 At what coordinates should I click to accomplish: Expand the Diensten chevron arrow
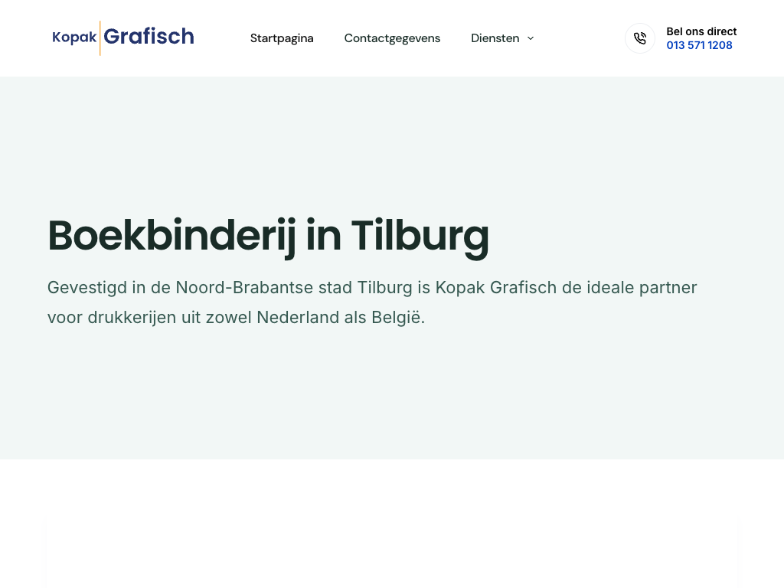point(531,38)
